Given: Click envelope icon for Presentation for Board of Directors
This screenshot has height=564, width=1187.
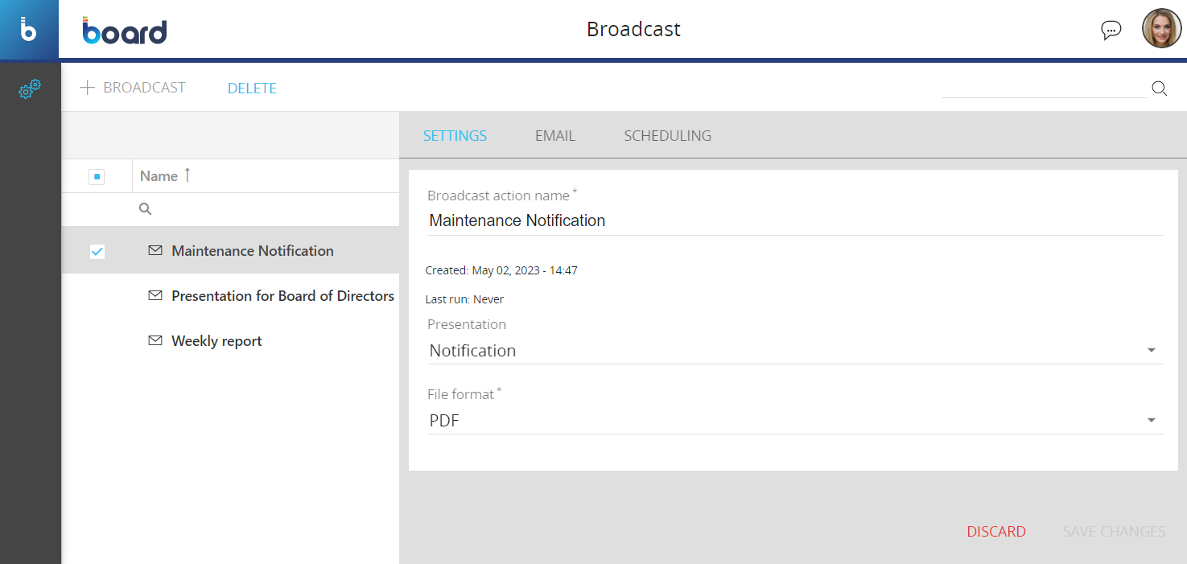Looking at the screenshot, I should [x=155, y=296].
